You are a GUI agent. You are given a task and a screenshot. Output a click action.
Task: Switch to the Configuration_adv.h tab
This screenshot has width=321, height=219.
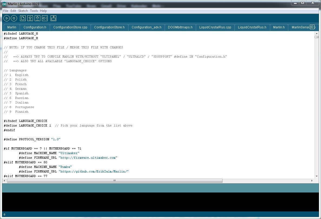click(147, 27)
